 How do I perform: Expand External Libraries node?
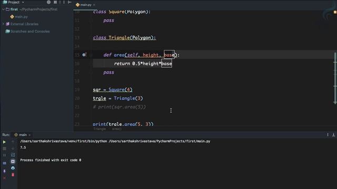click(x=3, y=24)
